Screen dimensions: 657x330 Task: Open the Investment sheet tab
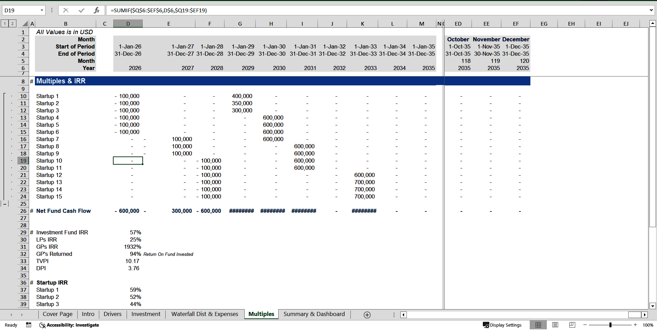[x=146, y=314]
